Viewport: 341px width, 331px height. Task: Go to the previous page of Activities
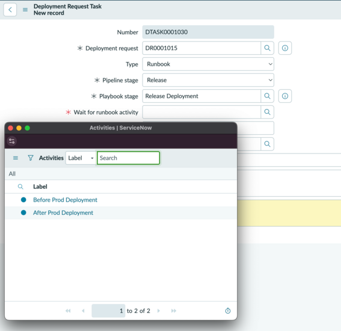pyautogui.click(x=83, y=311)
